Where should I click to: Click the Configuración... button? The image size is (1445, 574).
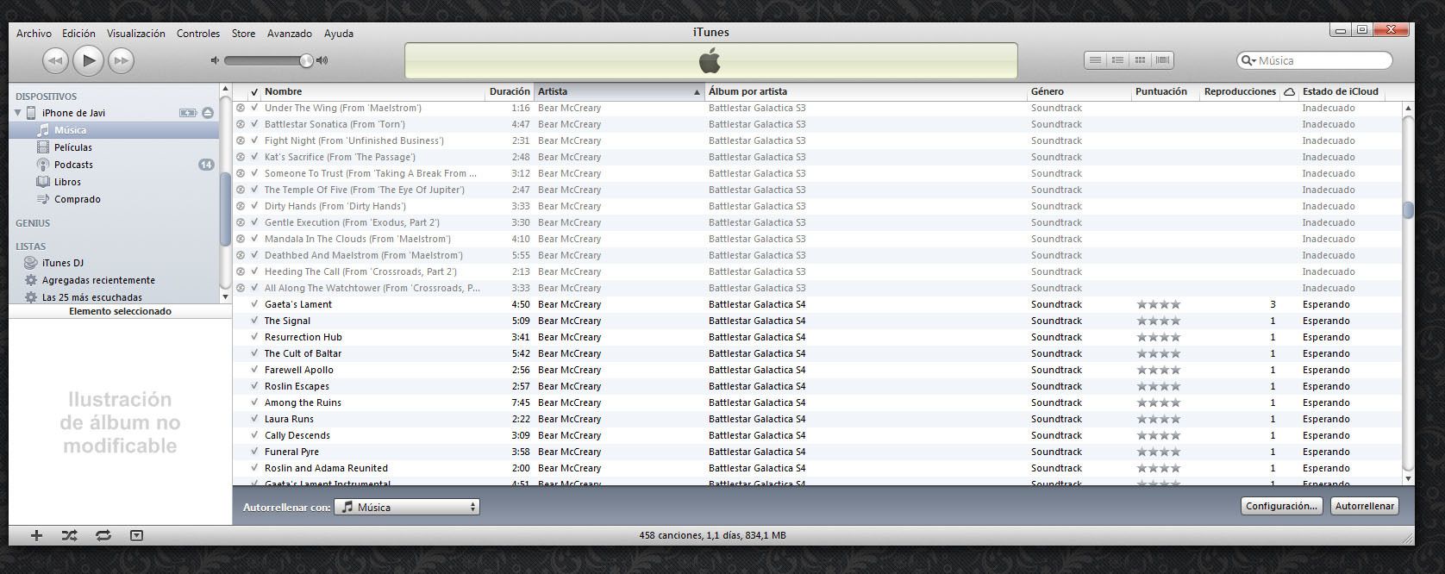(x=1282, y=506)
